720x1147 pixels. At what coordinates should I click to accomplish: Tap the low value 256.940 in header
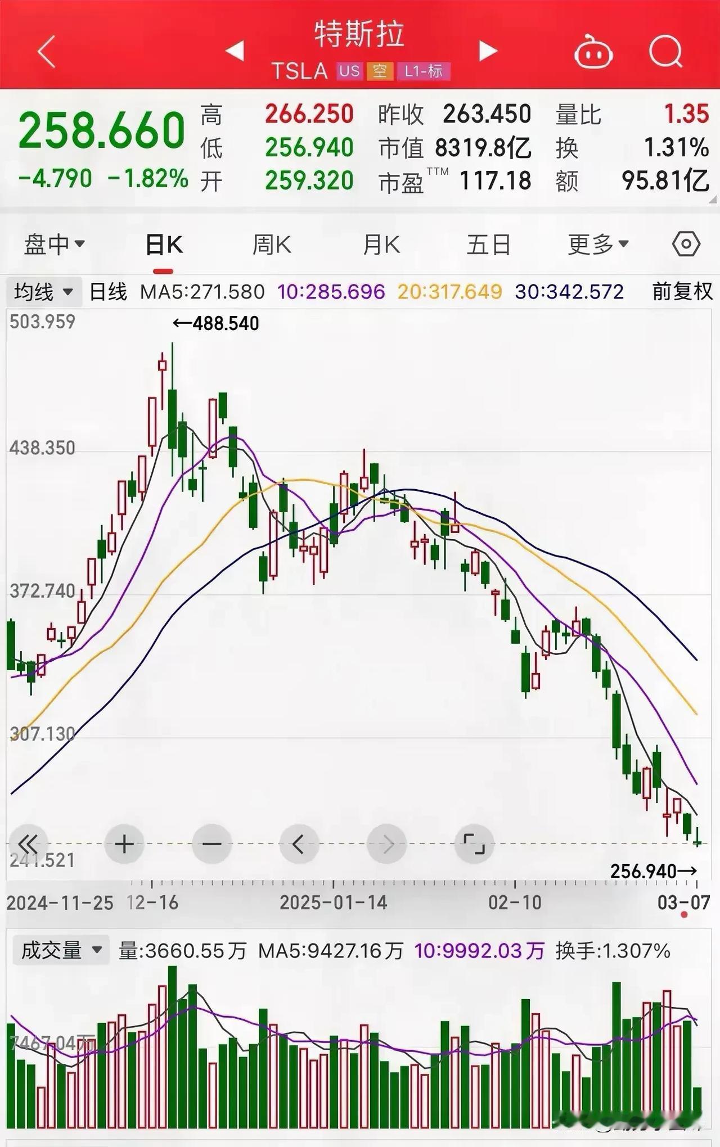pyautogui.click(x=309, y=147)
